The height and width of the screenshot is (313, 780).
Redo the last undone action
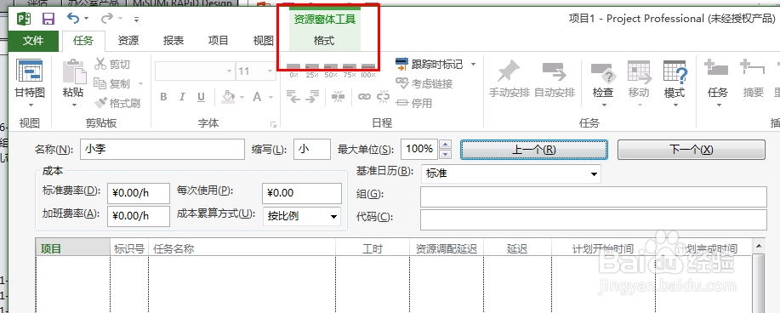click(x=106, y=19)
